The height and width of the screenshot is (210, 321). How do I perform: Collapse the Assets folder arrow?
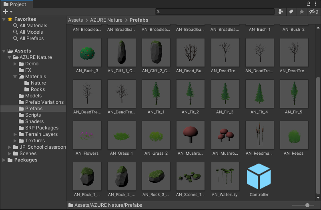pos(4,51)
